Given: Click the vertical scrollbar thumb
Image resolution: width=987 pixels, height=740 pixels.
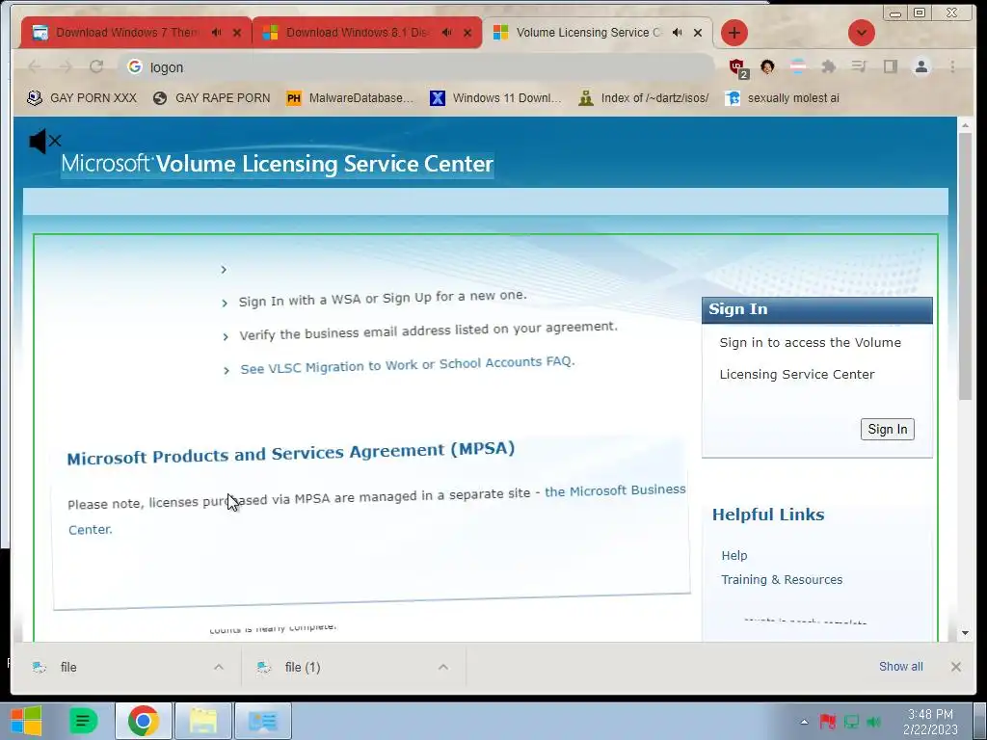Looking at the screenshot, I should tap(965, 266).
